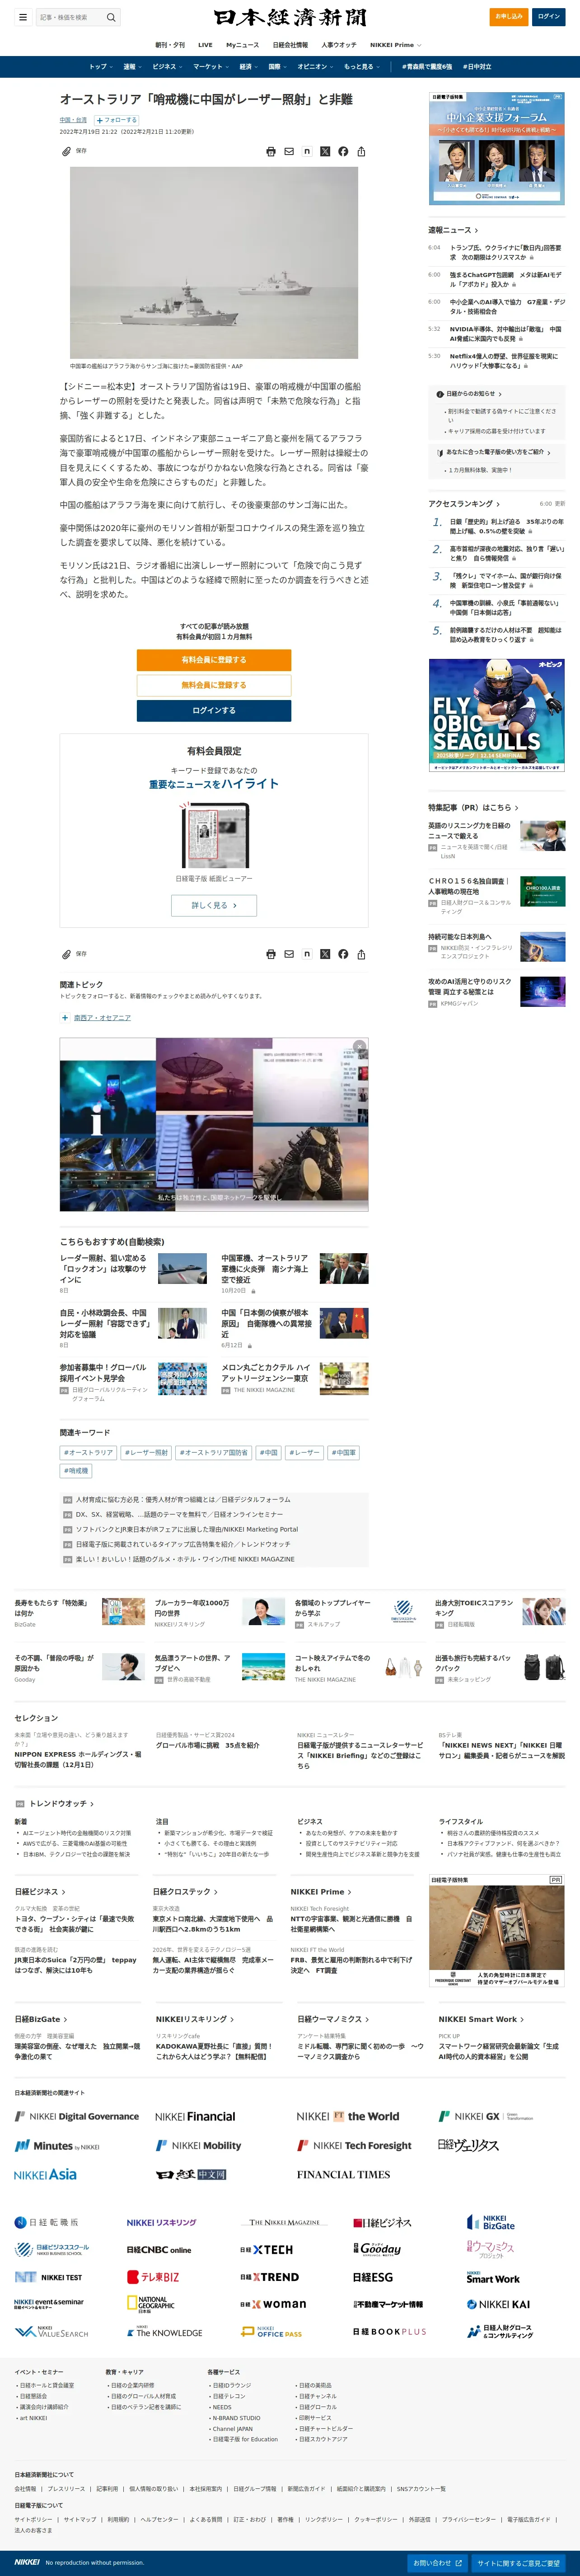This screenshot has height=2576, width=580.
Task: Open the FLY OBIC SEAGULLS ad banner
Action: [x=497, y=715]
